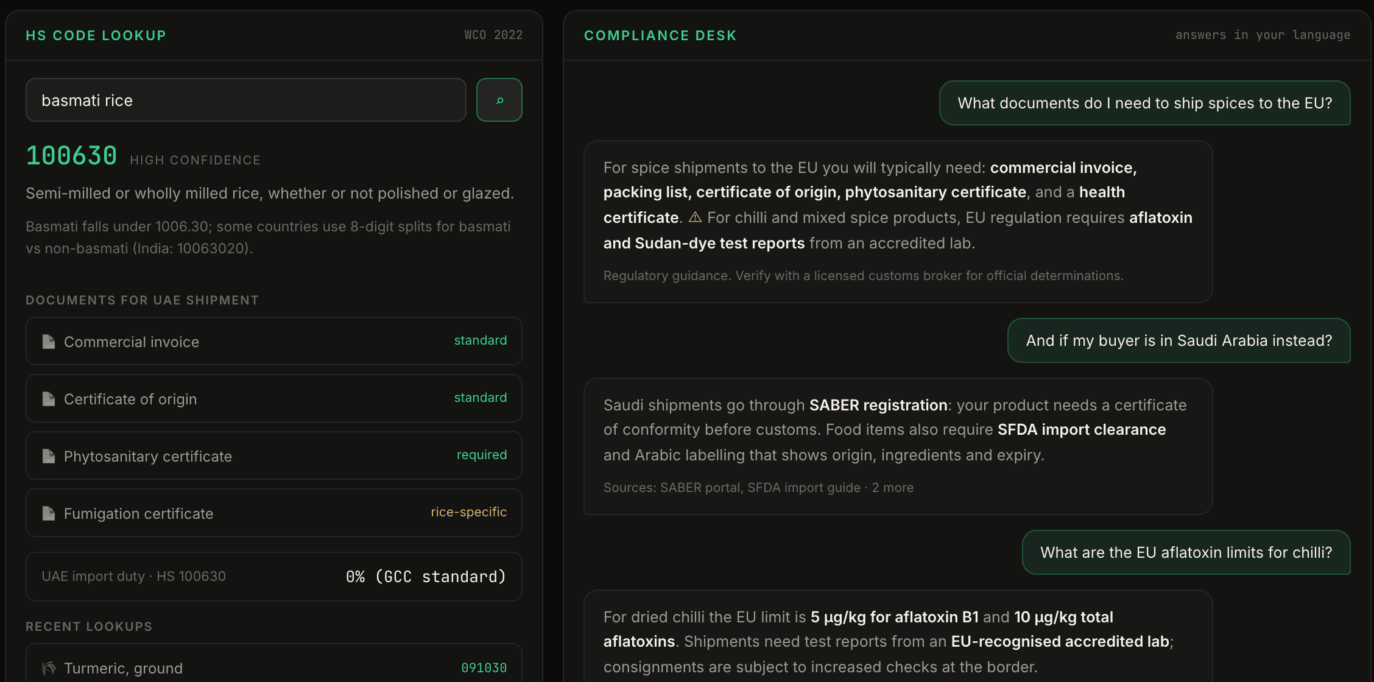Open the Phytosanitary certificate row
The image size is (1374, 682).
[x=274, y=455]
